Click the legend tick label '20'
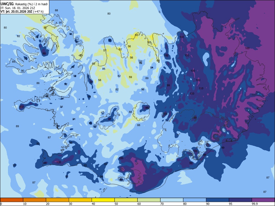Viewport: 275px width, 206px height. click(48, 204)
